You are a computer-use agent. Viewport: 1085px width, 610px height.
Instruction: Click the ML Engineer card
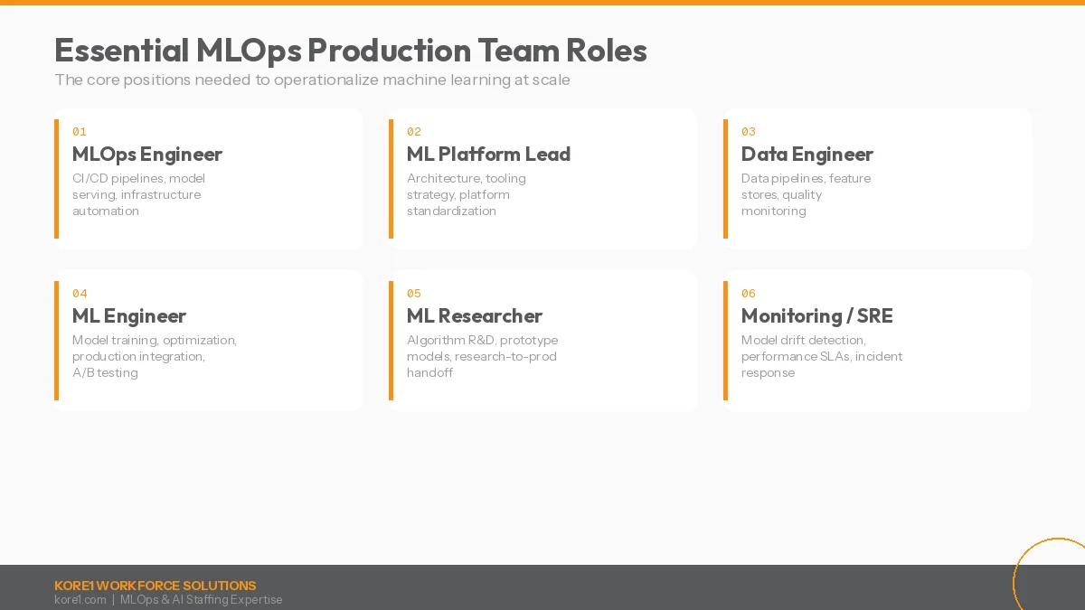tap(208, 340)
